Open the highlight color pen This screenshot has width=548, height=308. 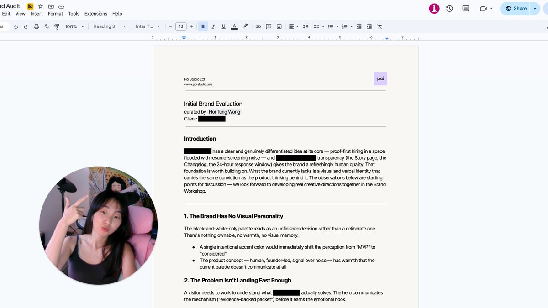point(245,26)
